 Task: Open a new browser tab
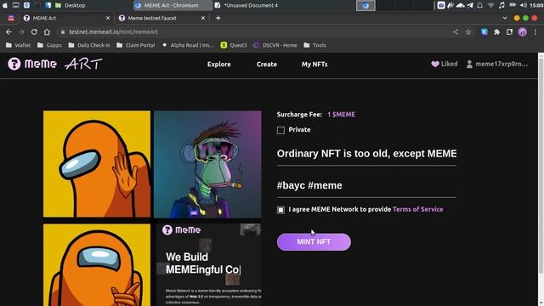point(218,18)
